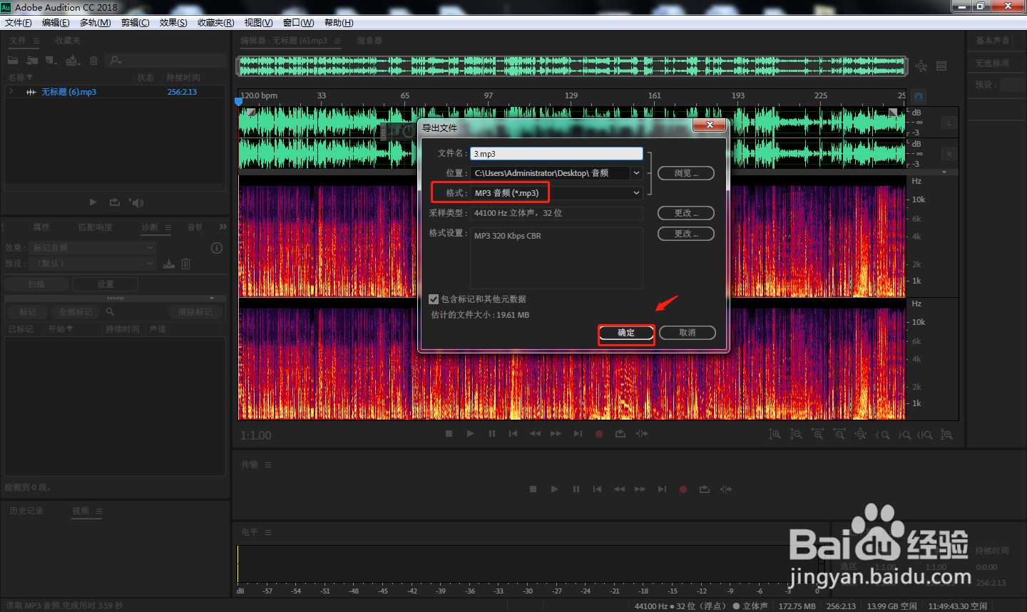This screenshot has width=1027, height=612.
Task: Switch to the 匹配响度 tab
Action: (x=96, y=227)
